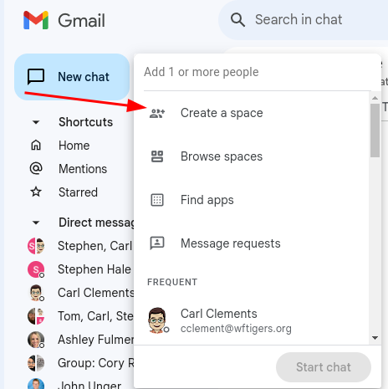Click the Gmail logo icon
Image resolution: width=388 pixels, height=389 pixels.
click(36, 20)
